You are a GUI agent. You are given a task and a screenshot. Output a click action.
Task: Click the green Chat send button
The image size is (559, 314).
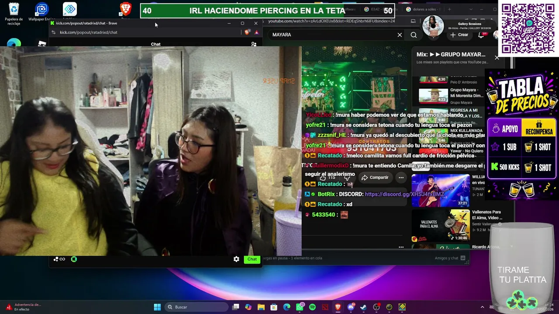click(x=252, y=259)
